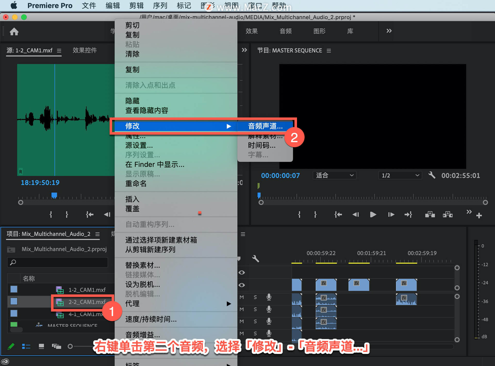Screen dimensions: 495x366
Task: Mark In in the Source monitor
Action: tap(51, 214)
